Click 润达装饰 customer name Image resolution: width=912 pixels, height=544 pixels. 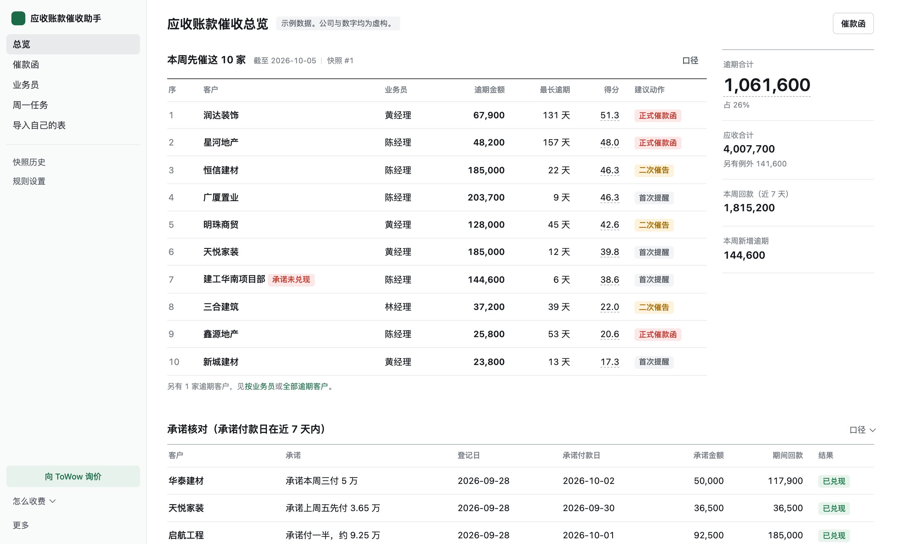[221, 115]
